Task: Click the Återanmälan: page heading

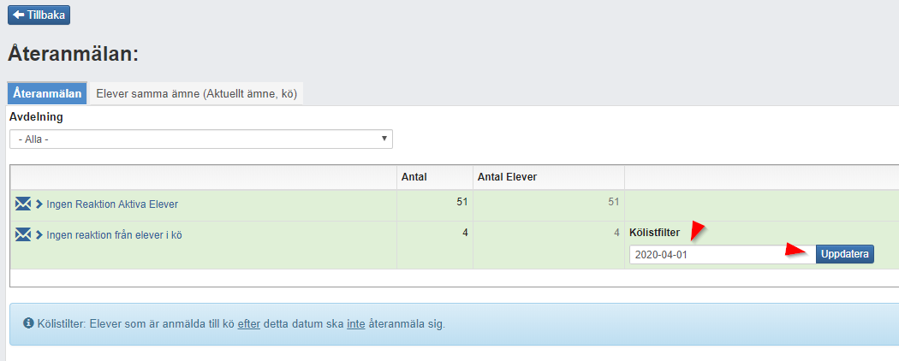Action: tap(74, 54)
